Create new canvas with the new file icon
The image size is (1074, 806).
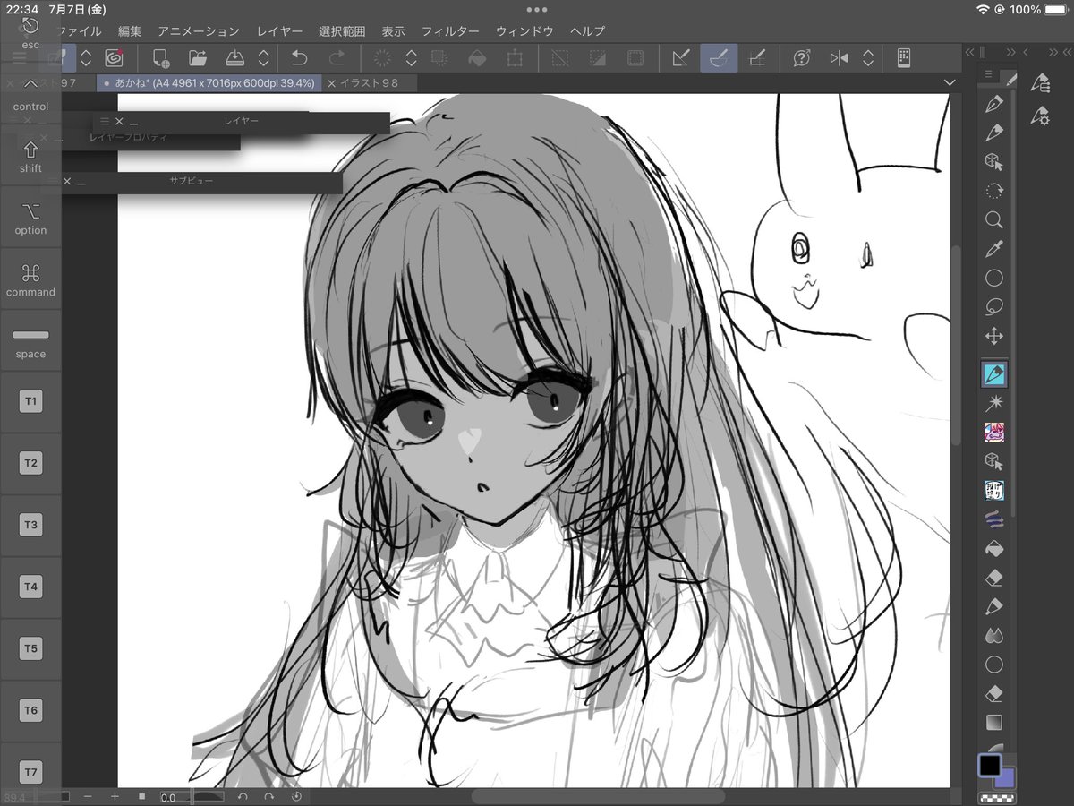point(161,58)
